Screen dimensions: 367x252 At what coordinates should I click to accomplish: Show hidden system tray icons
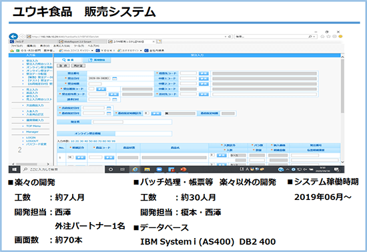pyautogui.click(x=288, y=169)
